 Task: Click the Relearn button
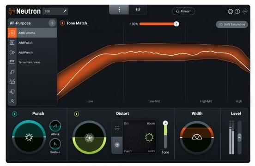183,12
